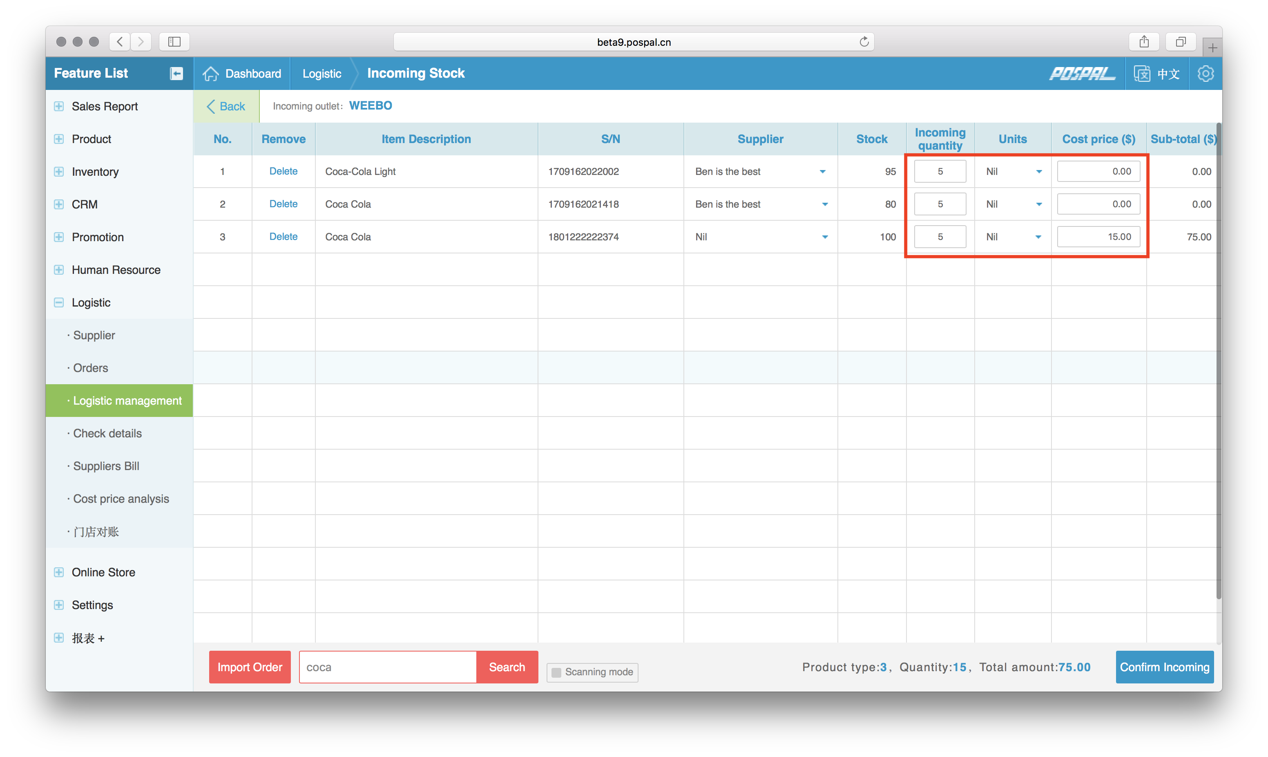The height and width of the screenshot is (757, 1268).
Task: Collapse the Feature List sidebar icon
Action: [176, 74]
